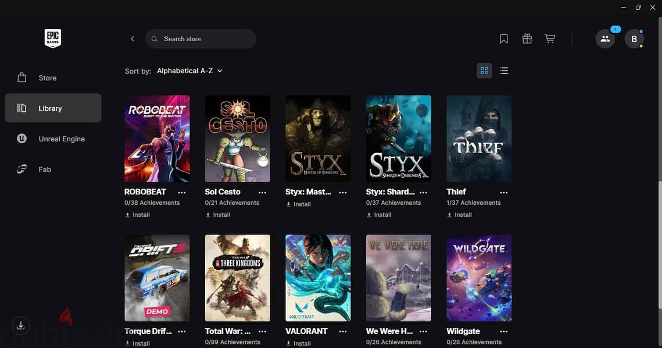This screenshot has width=662, height=348.
Task: Open Torque Drif... three-dot options menu
Action: point(182,332)
